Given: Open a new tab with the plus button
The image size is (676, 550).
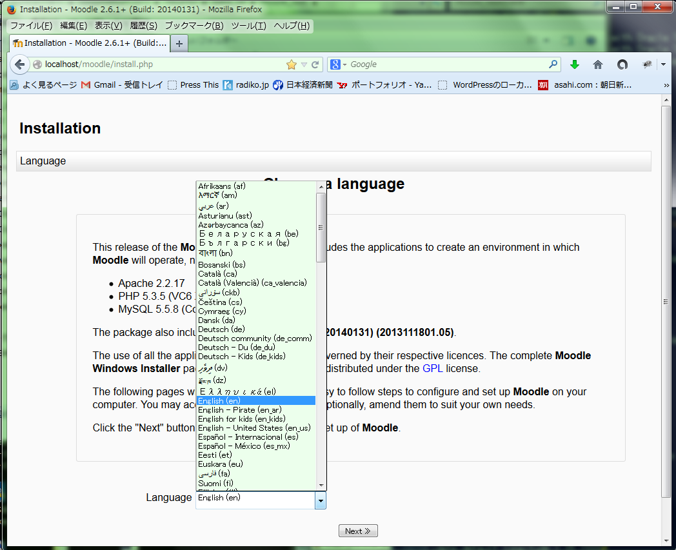Looking at the screenshot, I should point(179,43).
